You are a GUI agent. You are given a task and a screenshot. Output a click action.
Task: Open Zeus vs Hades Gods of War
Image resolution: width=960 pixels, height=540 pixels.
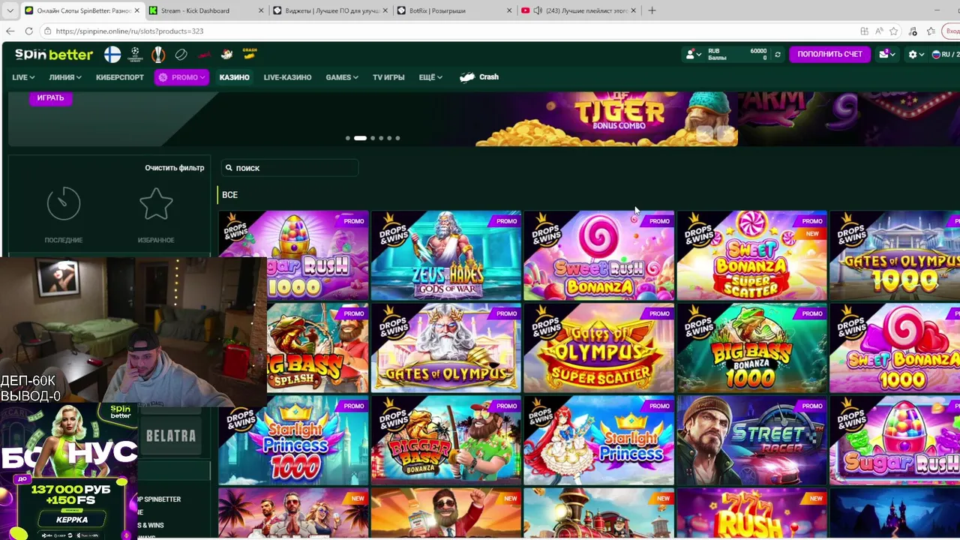tap(445, 255)
